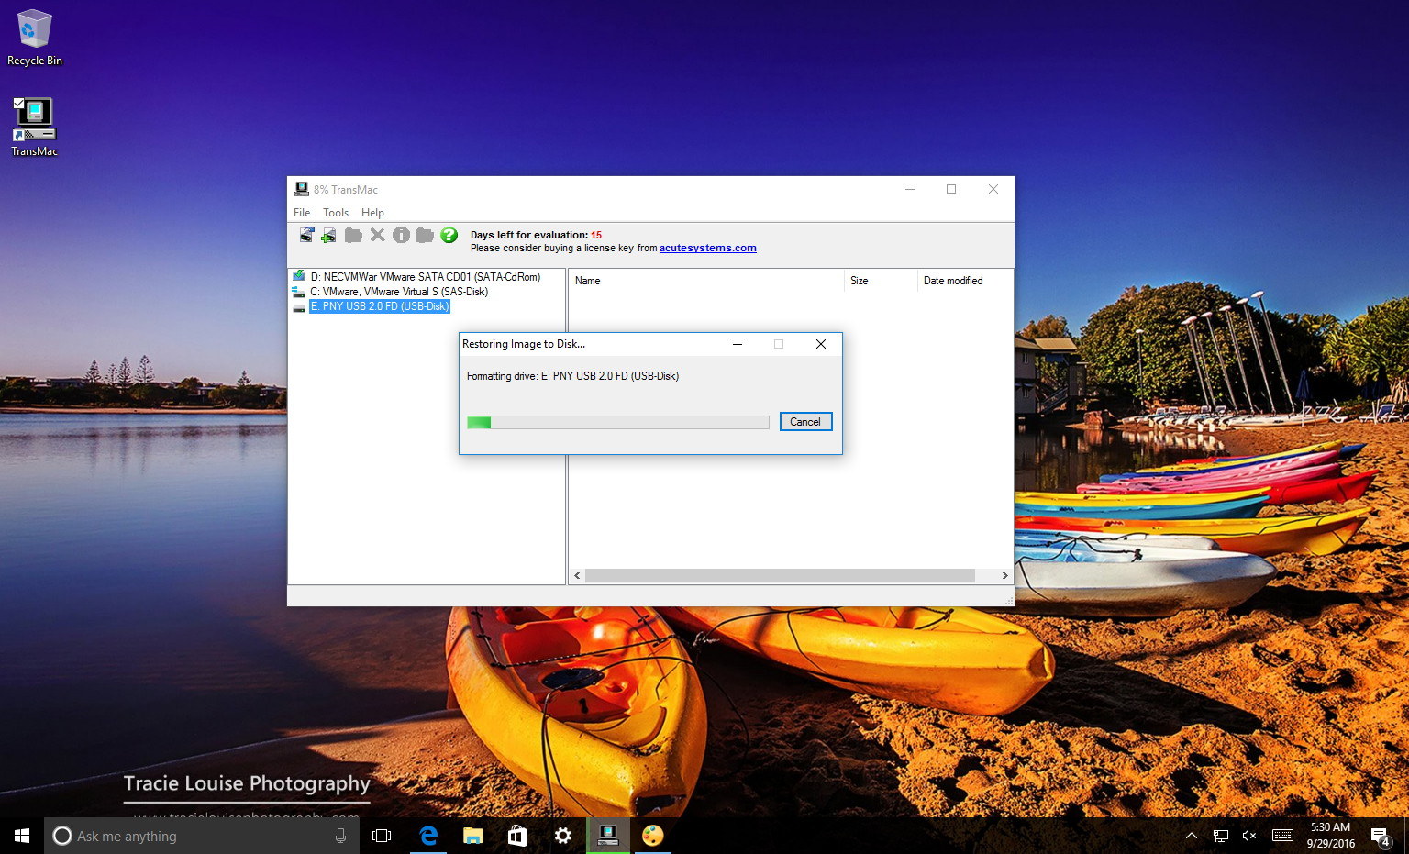The width and height of the screenshot is (1409, 854).
Task: Click the USB disk icon beside drive E:
Action: coord(298,306)
